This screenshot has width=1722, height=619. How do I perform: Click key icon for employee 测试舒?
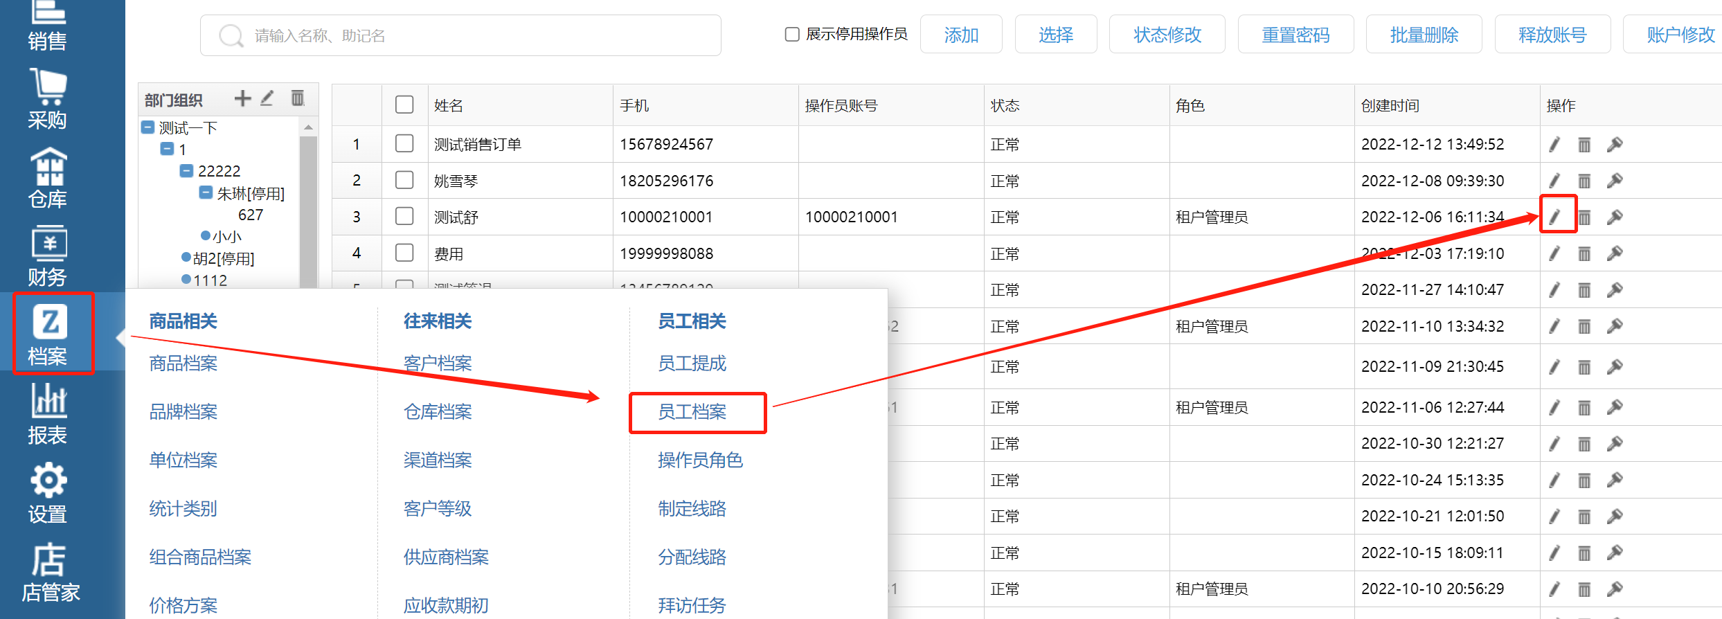[x=1615, y=217]
